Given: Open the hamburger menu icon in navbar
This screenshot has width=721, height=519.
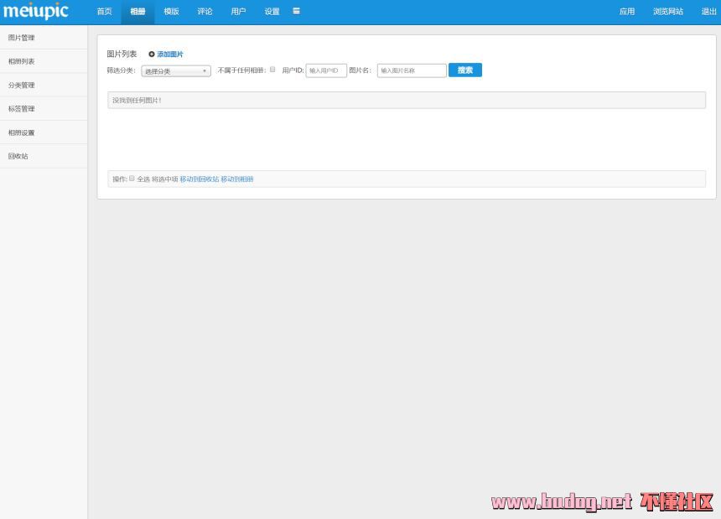Looking at the screenshot, I should point(296,11).
